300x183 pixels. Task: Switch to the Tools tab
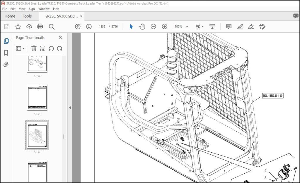pyautogui.click(x=27, y=16)
